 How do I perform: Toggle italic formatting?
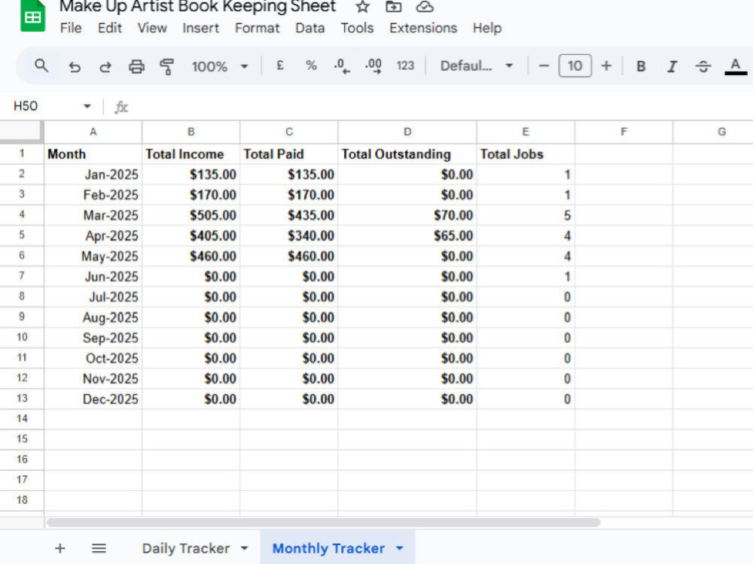click(672, 66)
